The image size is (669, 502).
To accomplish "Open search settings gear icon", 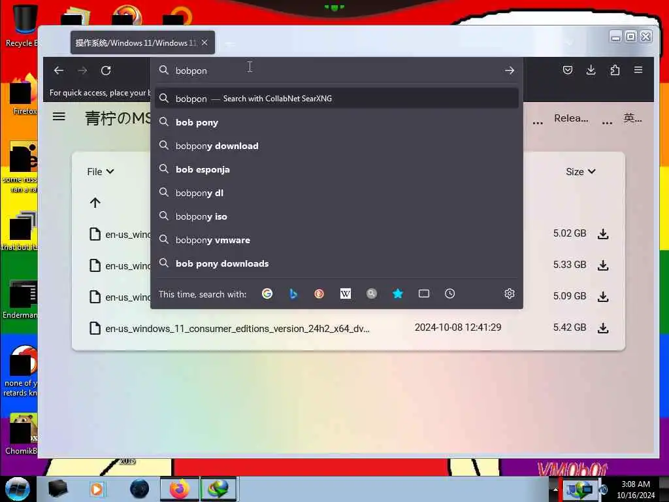I will click(x=510, y=293).
